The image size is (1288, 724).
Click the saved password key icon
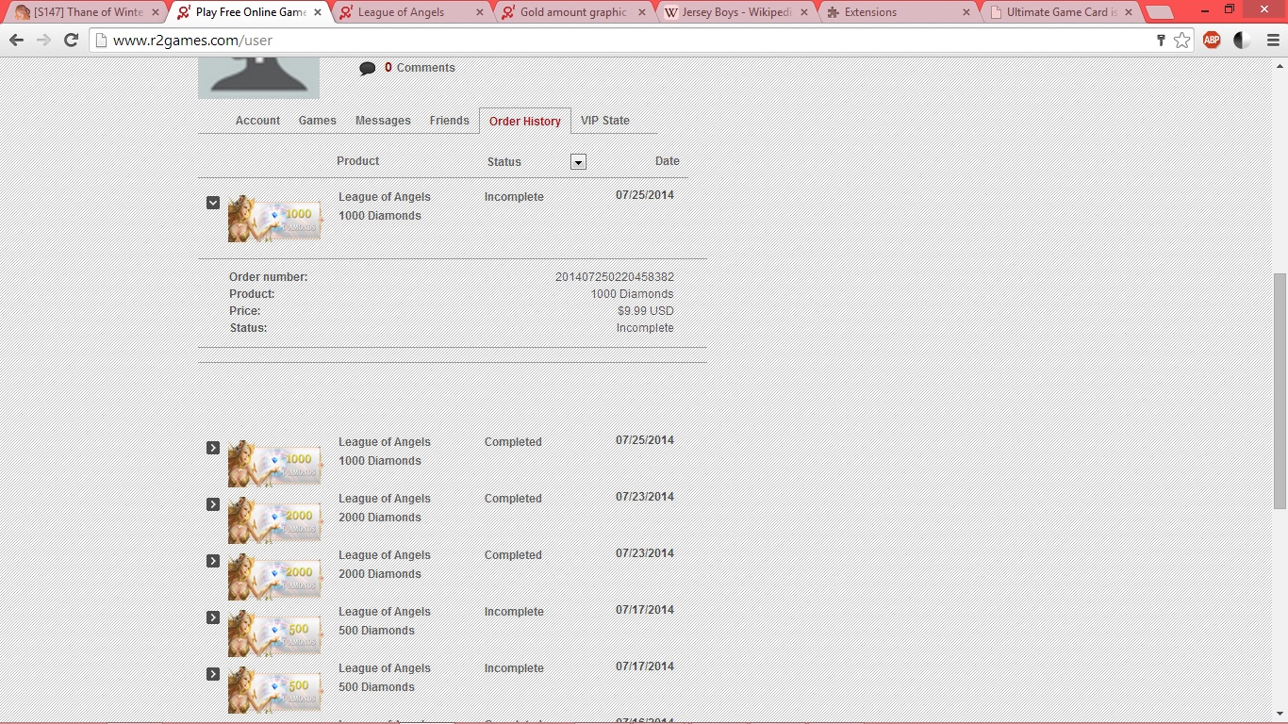coord(1161,41)
